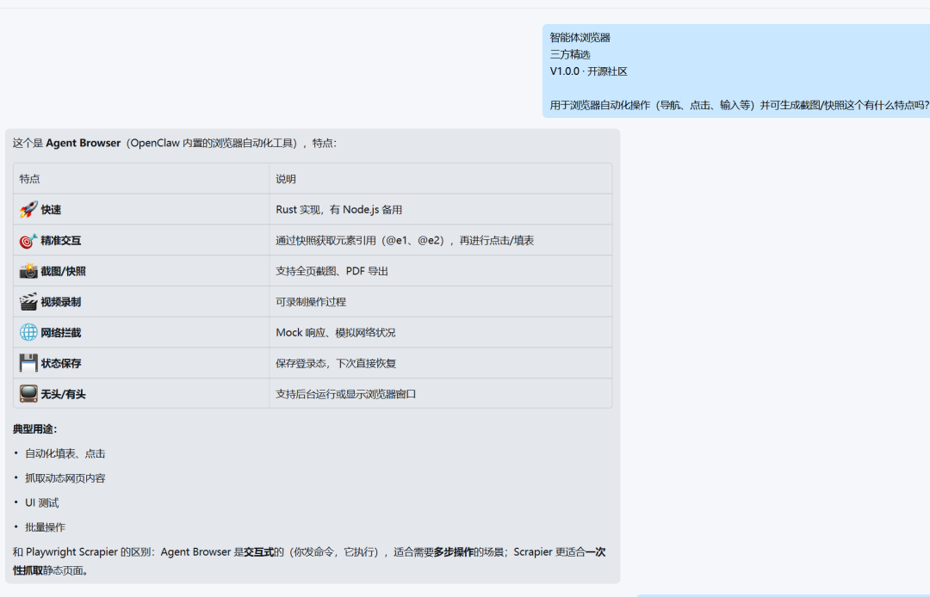
Task: Select the 无头/有头 feature label
Action: [x=64, y=395]
